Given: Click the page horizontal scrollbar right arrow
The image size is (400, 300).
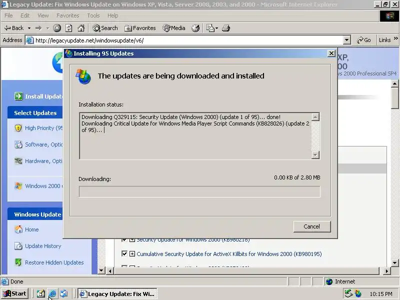Looking at the screenshot, I should pyautogui.click(x=386, y=271).
